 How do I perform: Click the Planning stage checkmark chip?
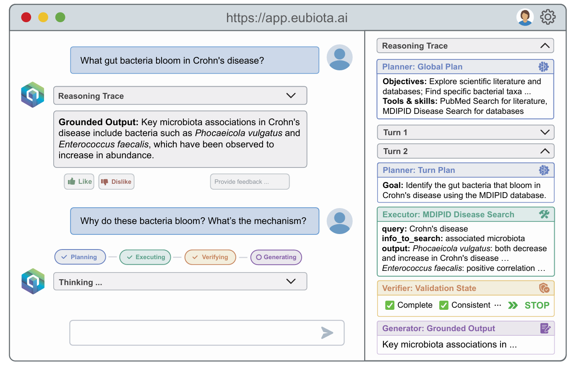pos(80,257)
